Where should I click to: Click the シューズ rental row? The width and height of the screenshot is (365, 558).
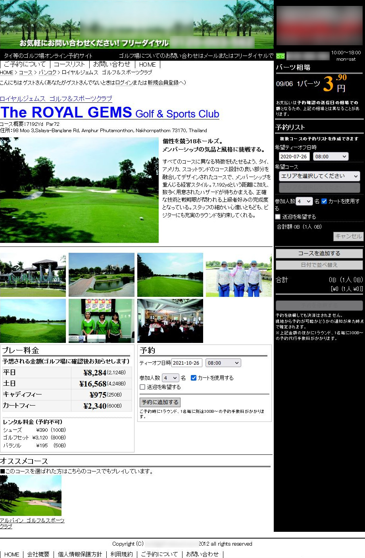point(35,430)
